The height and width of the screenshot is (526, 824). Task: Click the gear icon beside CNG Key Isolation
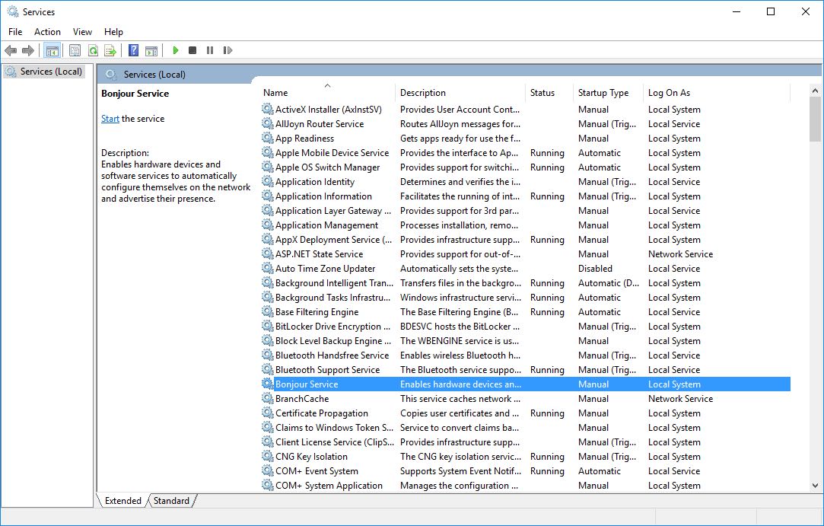click(268, 457)
